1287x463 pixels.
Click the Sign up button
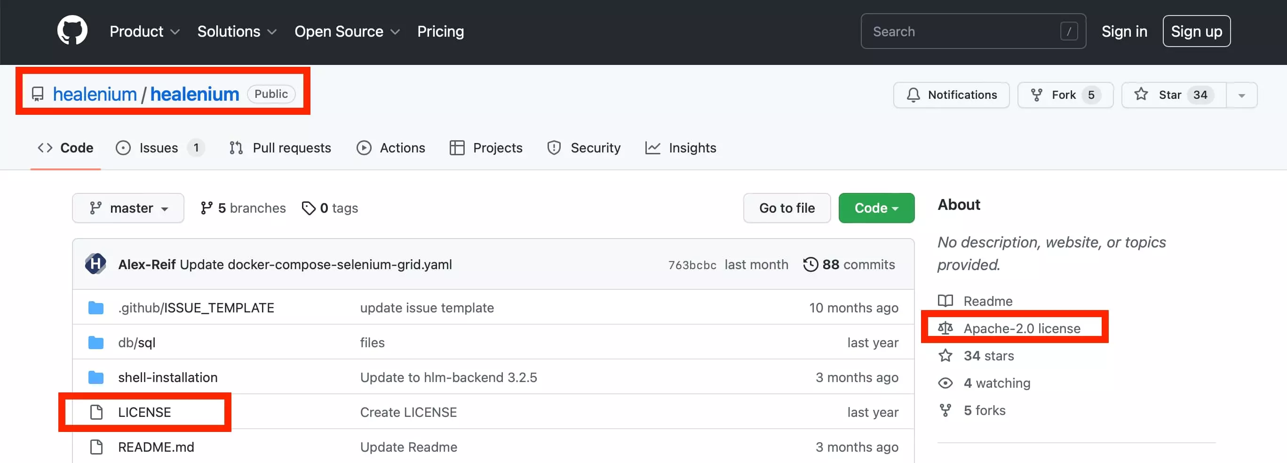coord(1196,31)
